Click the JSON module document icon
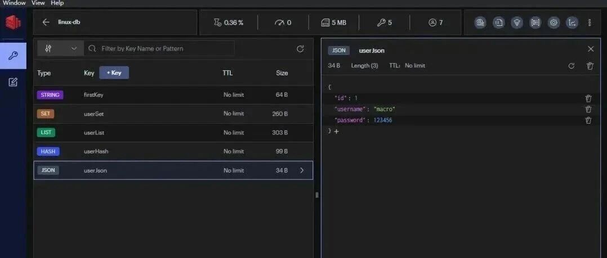The height and width of the screenshot is (258, 607). coord(499,22)
